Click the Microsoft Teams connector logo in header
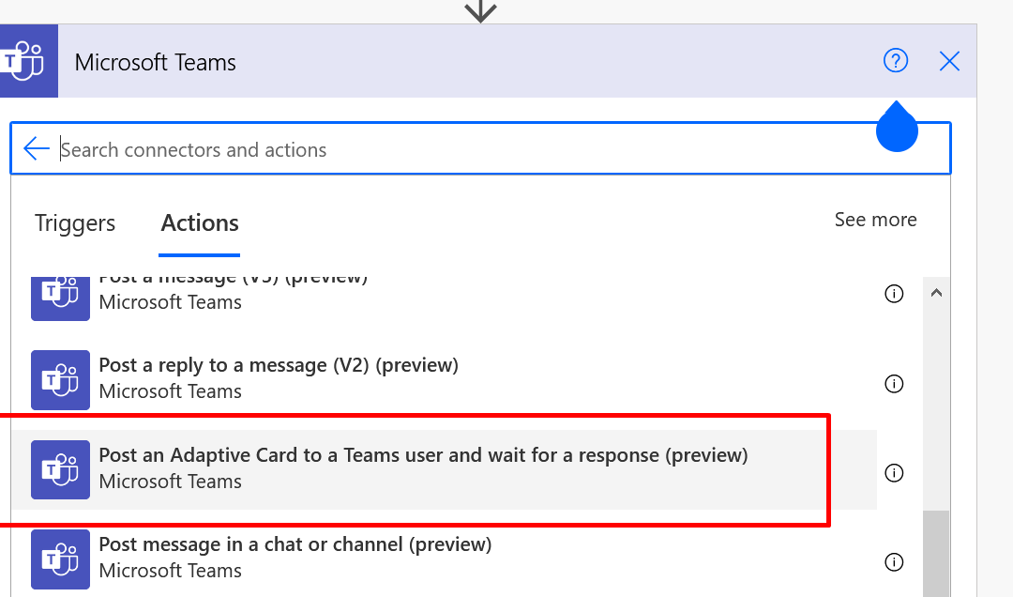The height and width of the screenshot is (597, 1013). [x=28, y=61]
